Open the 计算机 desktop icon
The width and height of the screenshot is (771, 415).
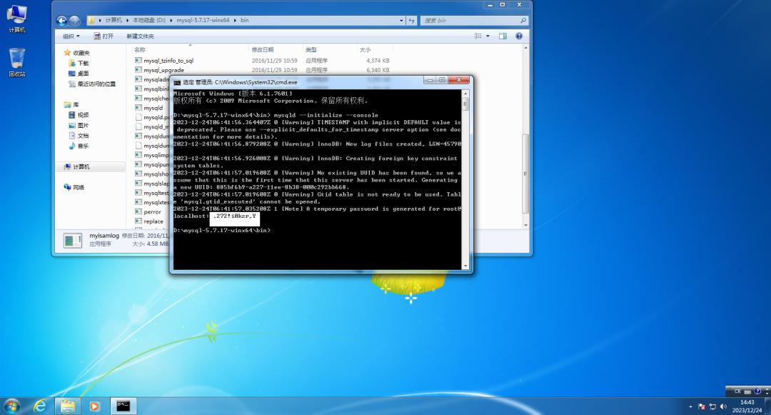point(16,19)
